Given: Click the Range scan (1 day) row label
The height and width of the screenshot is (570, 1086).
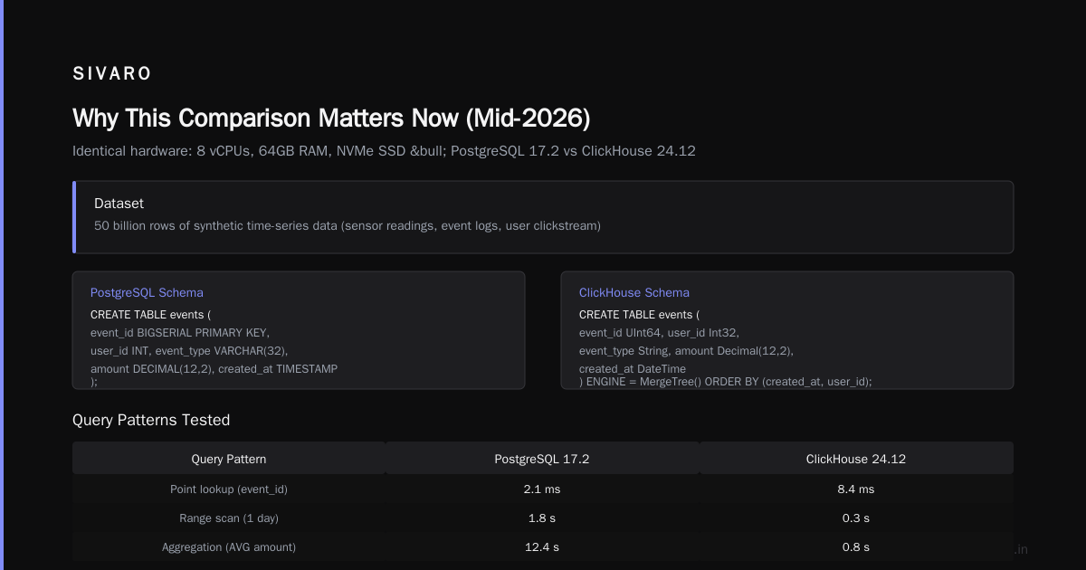Looking at the screenshot, I should pos(229,518).
